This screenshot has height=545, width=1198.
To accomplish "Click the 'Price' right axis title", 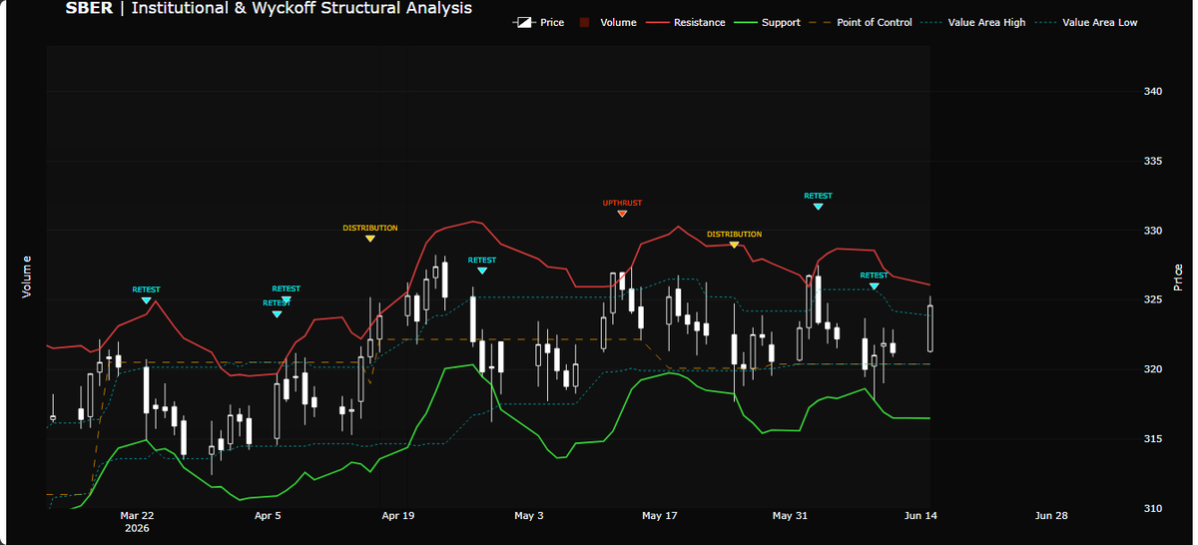I will coord(1179,276).
